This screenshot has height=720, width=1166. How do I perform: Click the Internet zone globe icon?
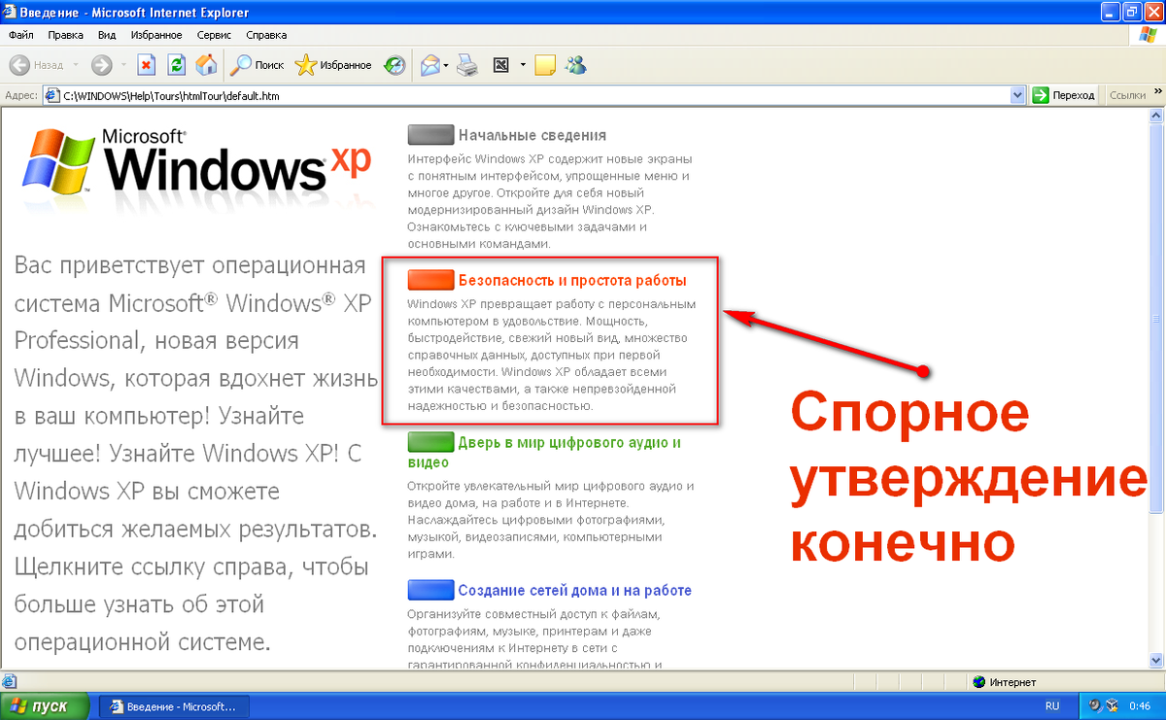coord(978,682)
